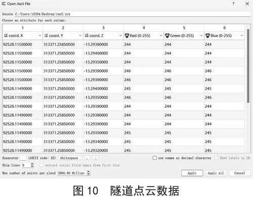
Task: Click the Skip lines value field
Action: click(26, 165)
